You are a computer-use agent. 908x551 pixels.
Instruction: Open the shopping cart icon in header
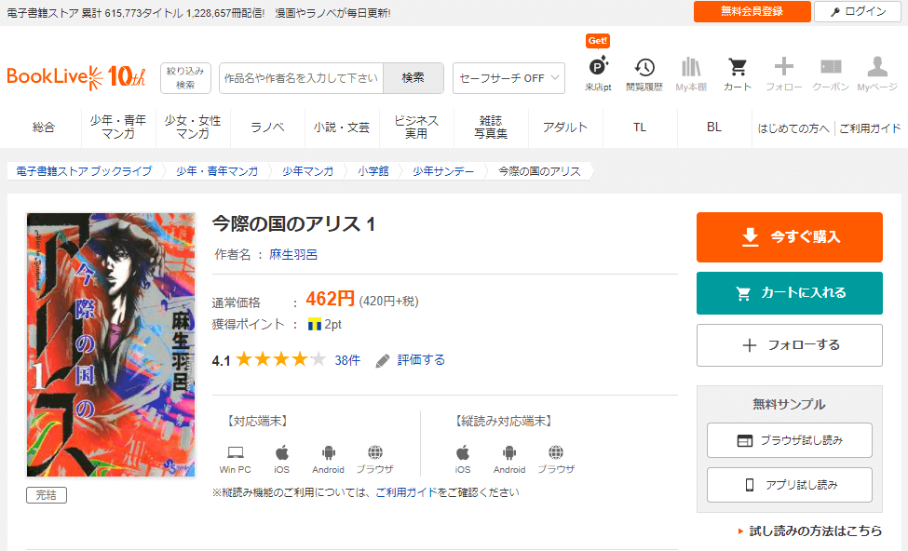click(737, 68)
